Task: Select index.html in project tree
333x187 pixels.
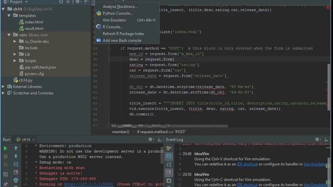Action: [x=34, y=22]
